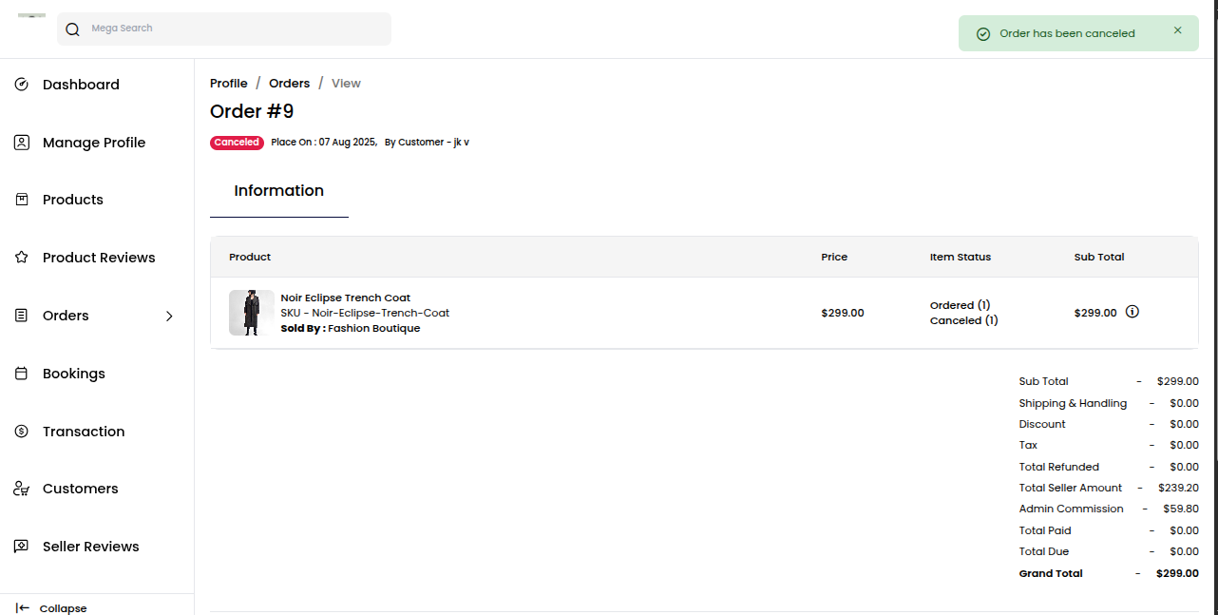
Task: Open the Dashboard via its sidebar icon
Action: click(x=21, y=84)
